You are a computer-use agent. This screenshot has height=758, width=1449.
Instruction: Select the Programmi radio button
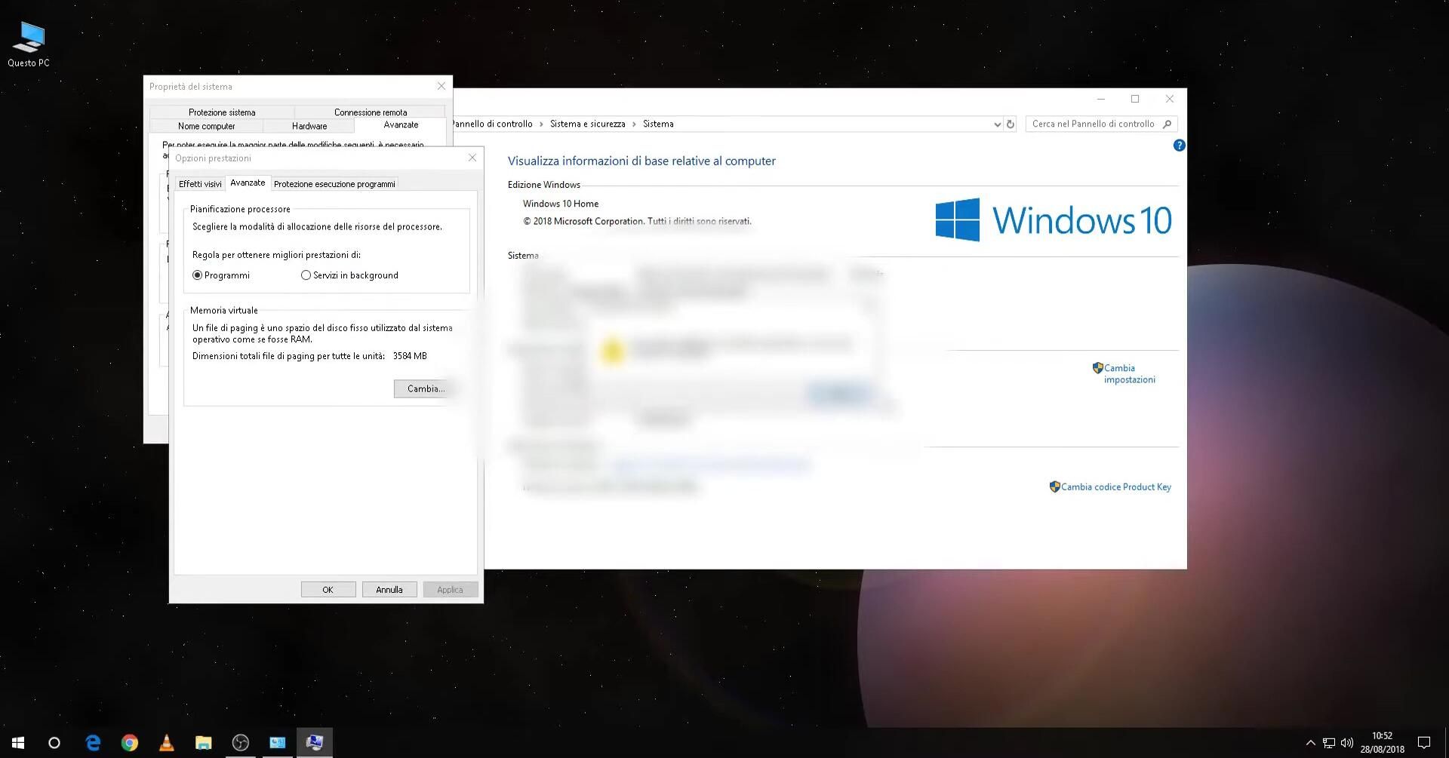tap(197, 275)
